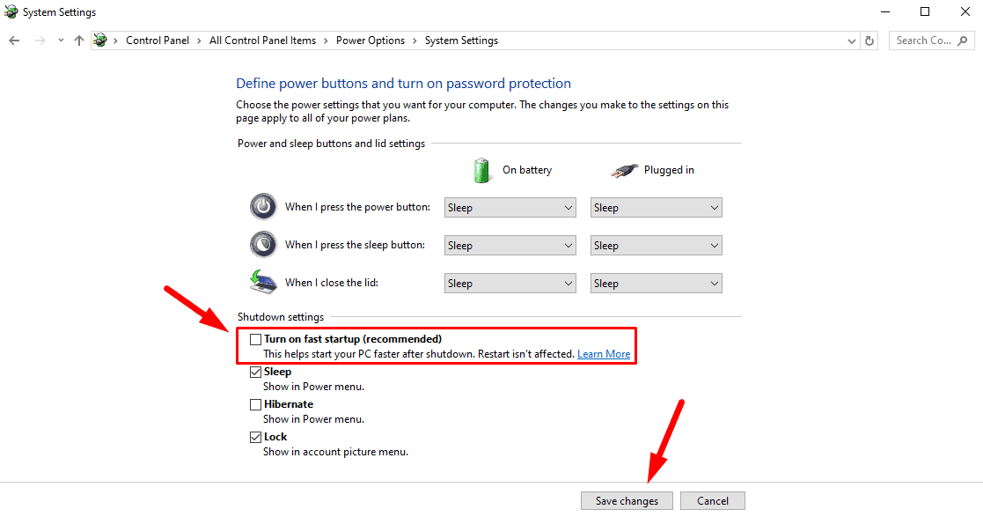
Task: Expand the address bar history dropdown
Action: click(x=851, y=41)
